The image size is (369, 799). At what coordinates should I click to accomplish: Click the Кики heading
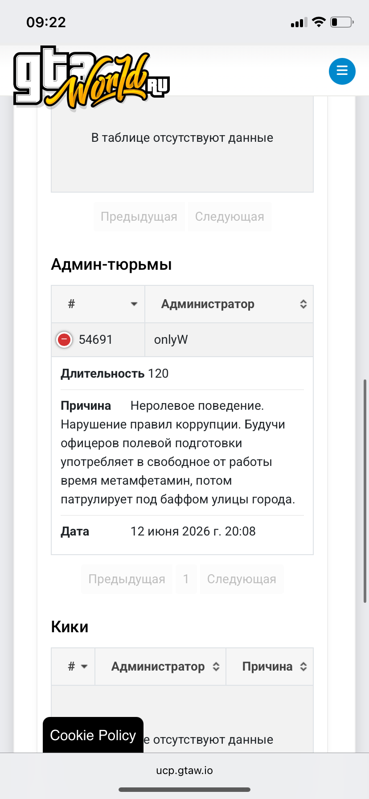coord(70,627)
